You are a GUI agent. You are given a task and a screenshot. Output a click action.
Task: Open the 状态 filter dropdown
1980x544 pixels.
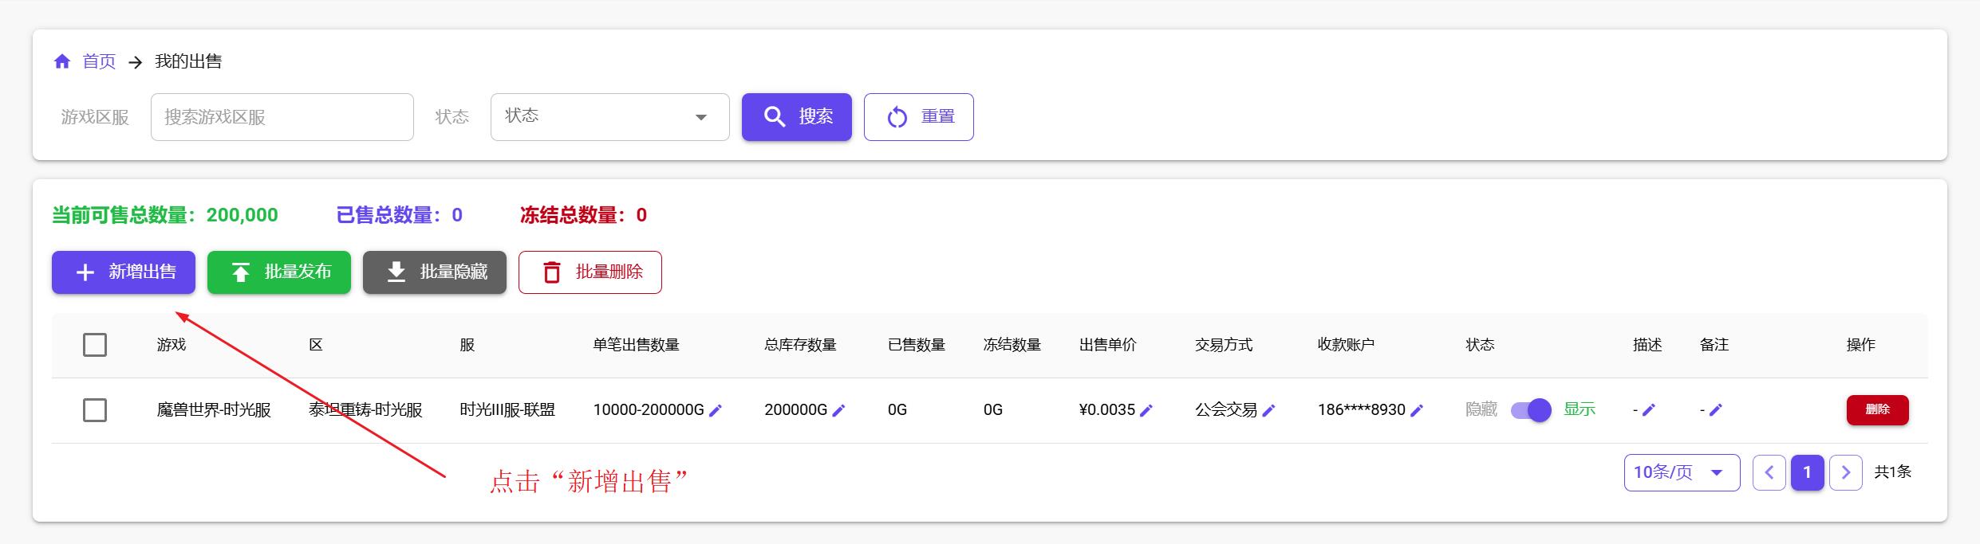[x=609, y=117]
